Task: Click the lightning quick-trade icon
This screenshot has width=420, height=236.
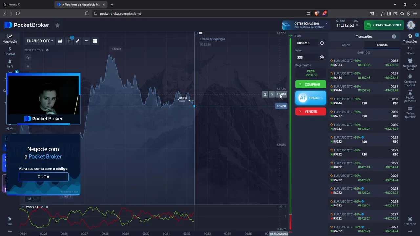Action: (x=28, y=58)
